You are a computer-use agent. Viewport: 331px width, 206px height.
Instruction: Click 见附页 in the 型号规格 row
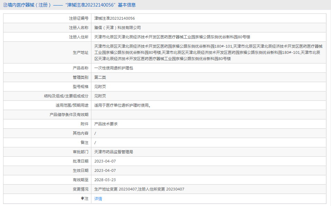click(x=100, y=87)
